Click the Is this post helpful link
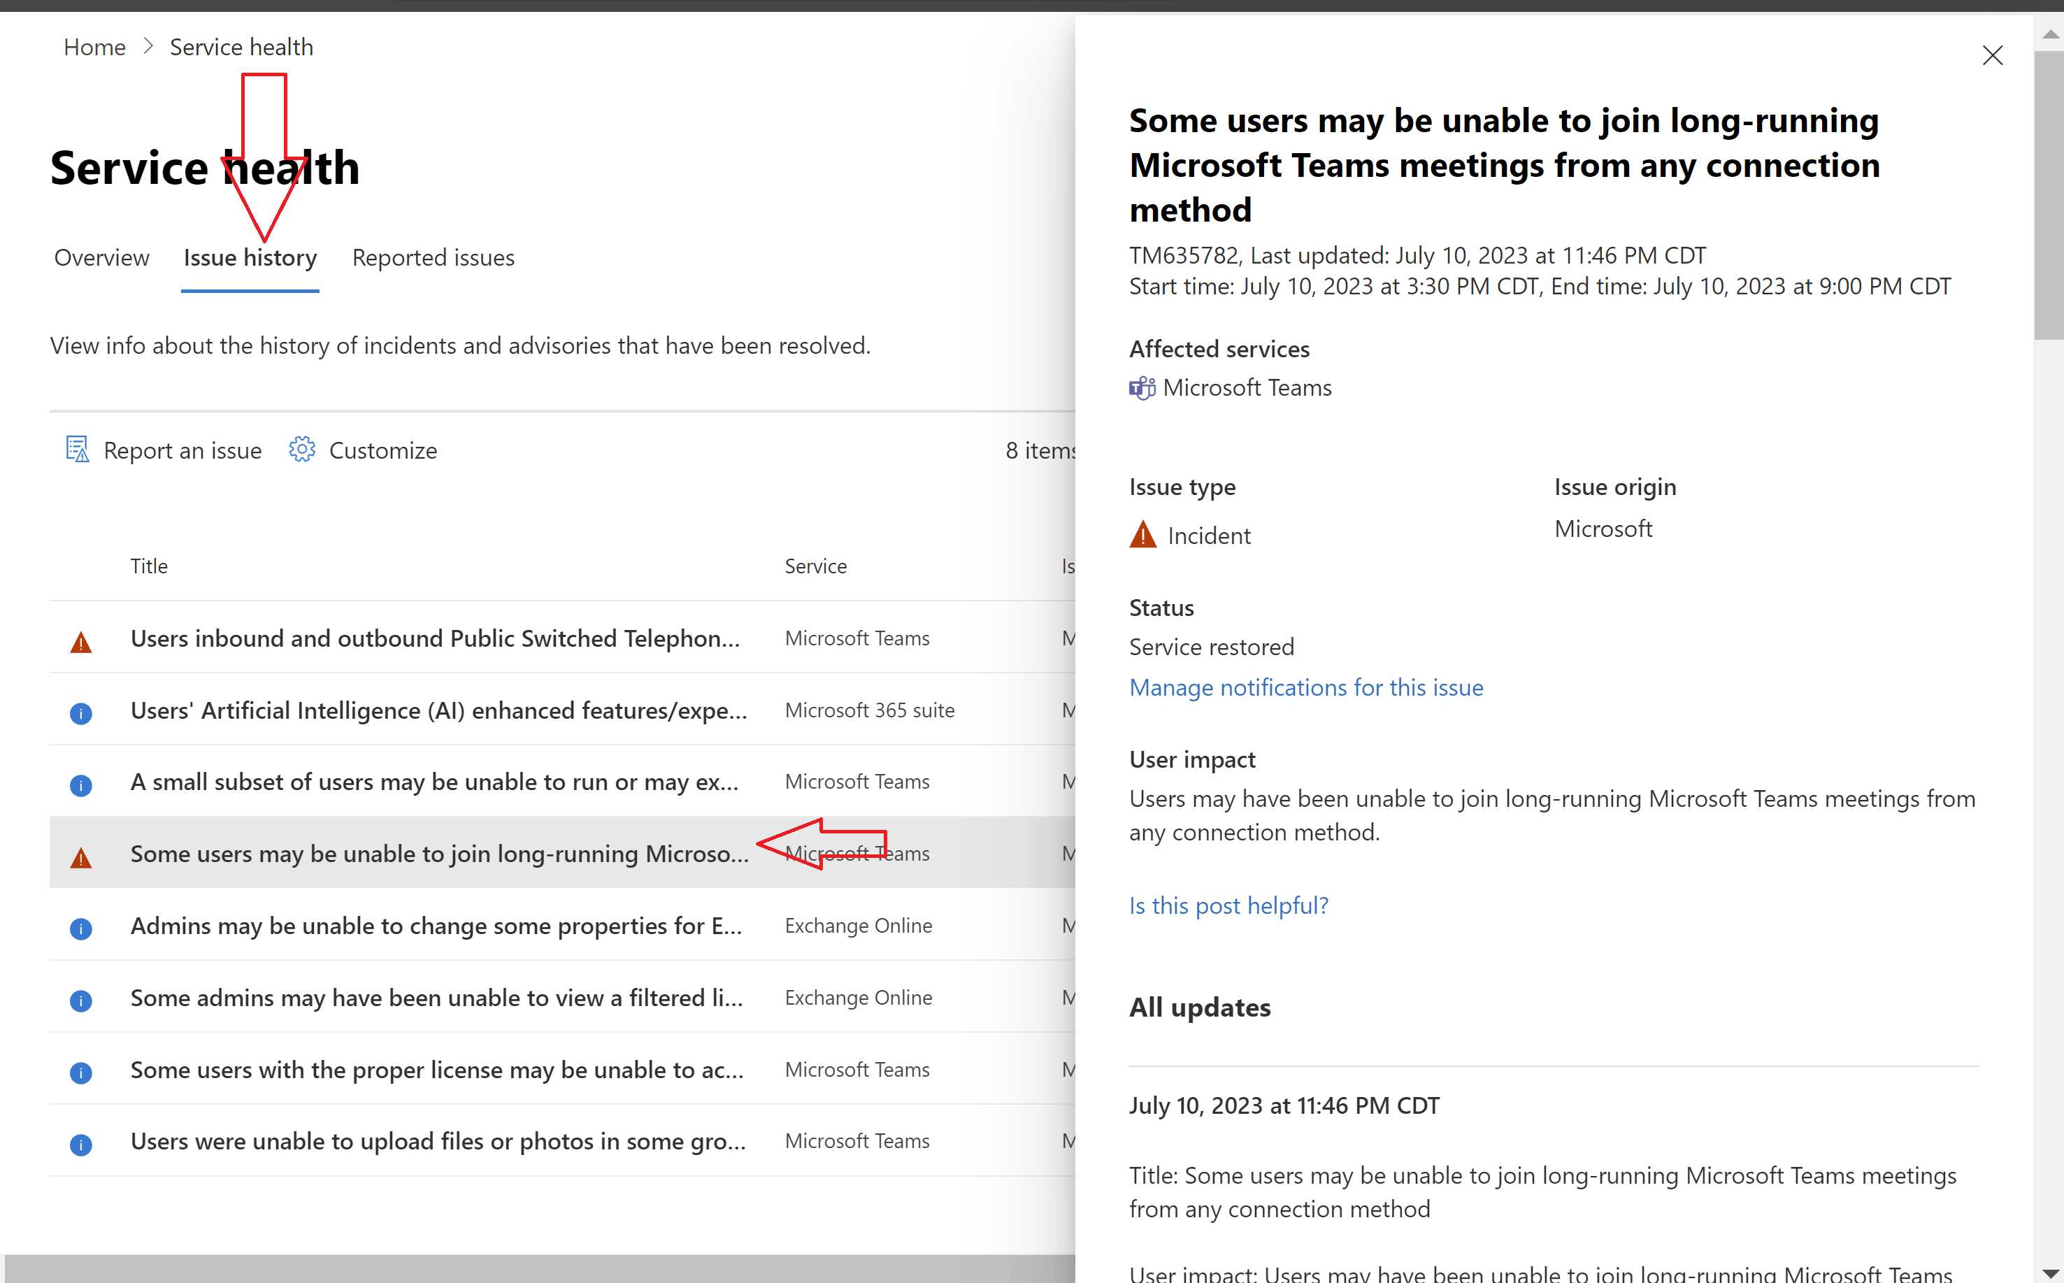Screen dimensions: 2064x1283 pyautogui.click(x=1228, y=905)
